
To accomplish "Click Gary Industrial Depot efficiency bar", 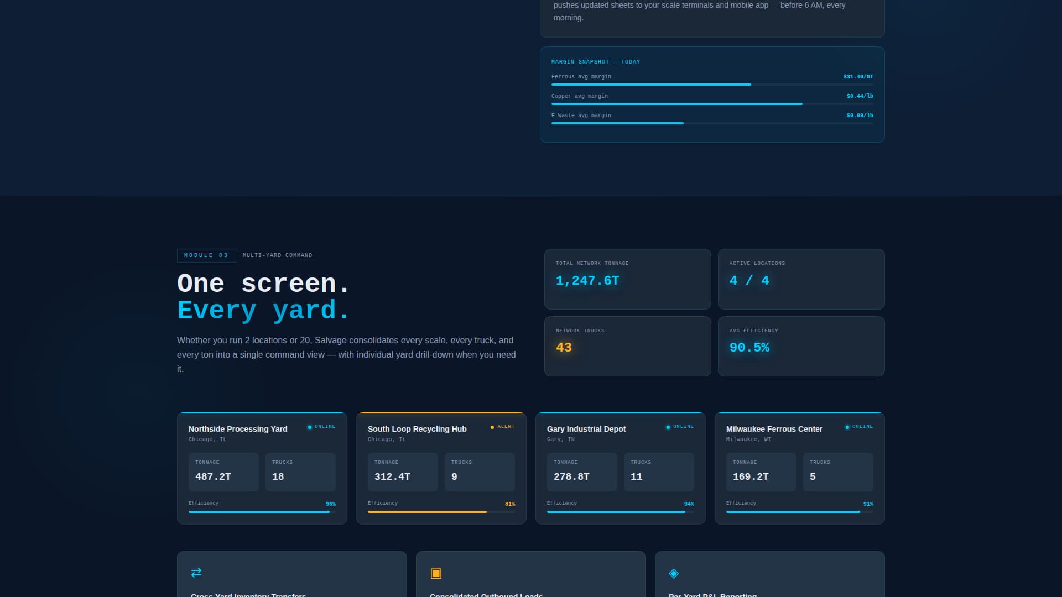I will (x=621, y=512).
